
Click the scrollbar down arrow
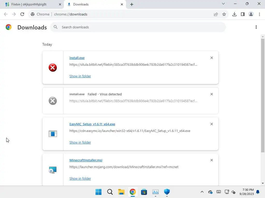263,183
